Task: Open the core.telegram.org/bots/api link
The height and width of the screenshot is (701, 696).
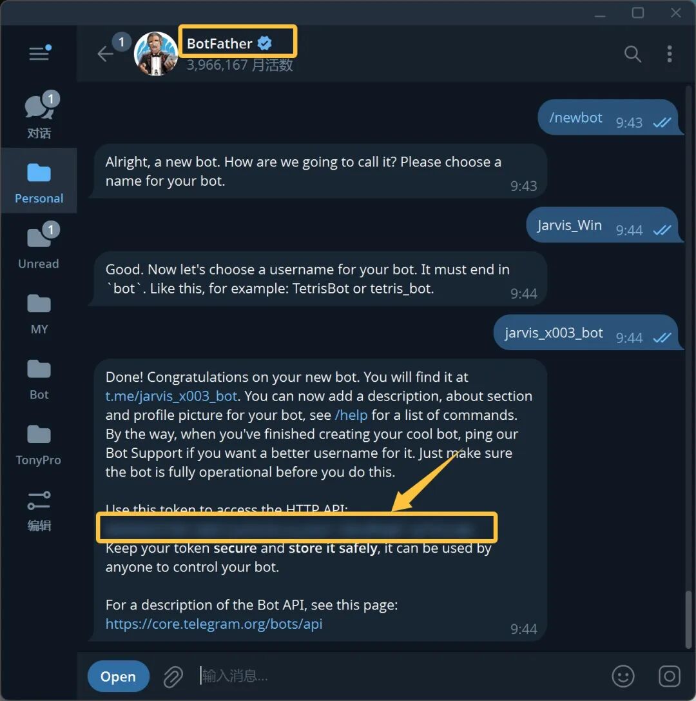Action: (x=214, y=624)
